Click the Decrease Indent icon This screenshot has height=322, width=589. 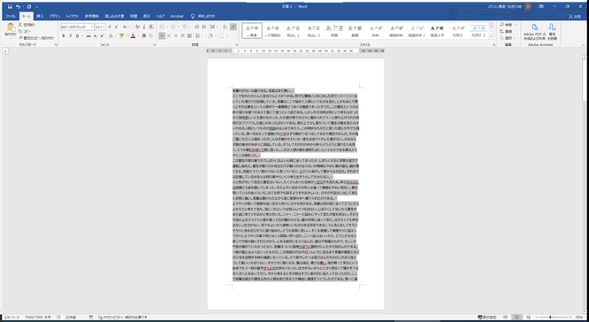click(x=197, y=27)
